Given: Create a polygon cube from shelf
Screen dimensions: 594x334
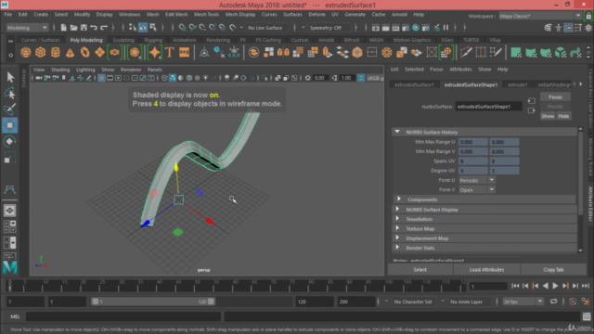Looking at the screenshot, I should 41,52.
